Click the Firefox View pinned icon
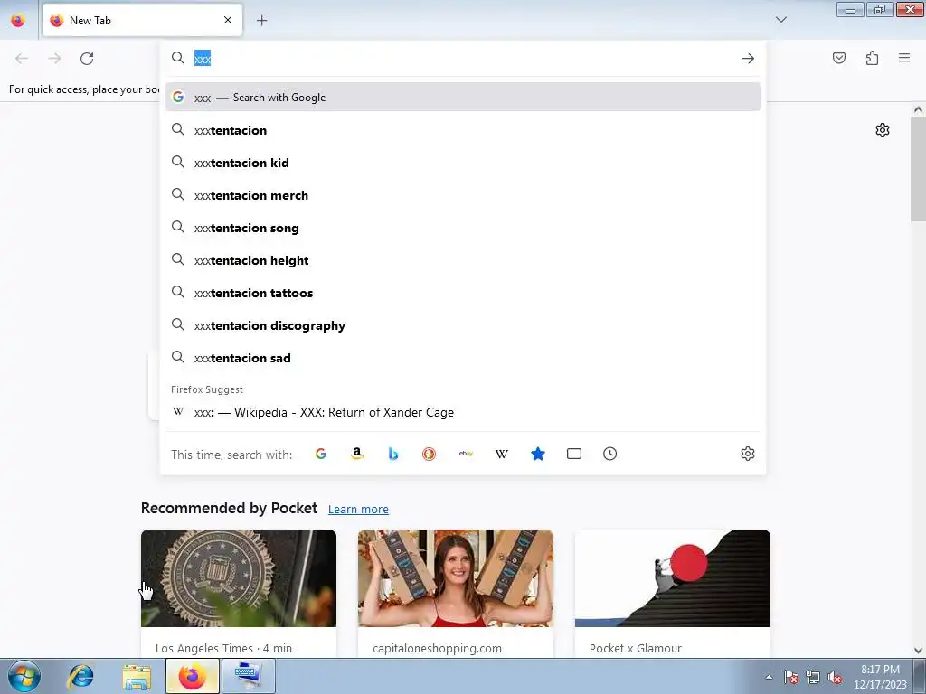Image resolution: width=926 pixels, height=694 pixels. tap(18, 21)
